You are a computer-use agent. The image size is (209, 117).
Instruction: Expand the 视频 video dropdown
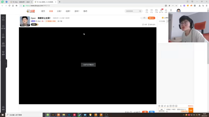tap(68, 11)
